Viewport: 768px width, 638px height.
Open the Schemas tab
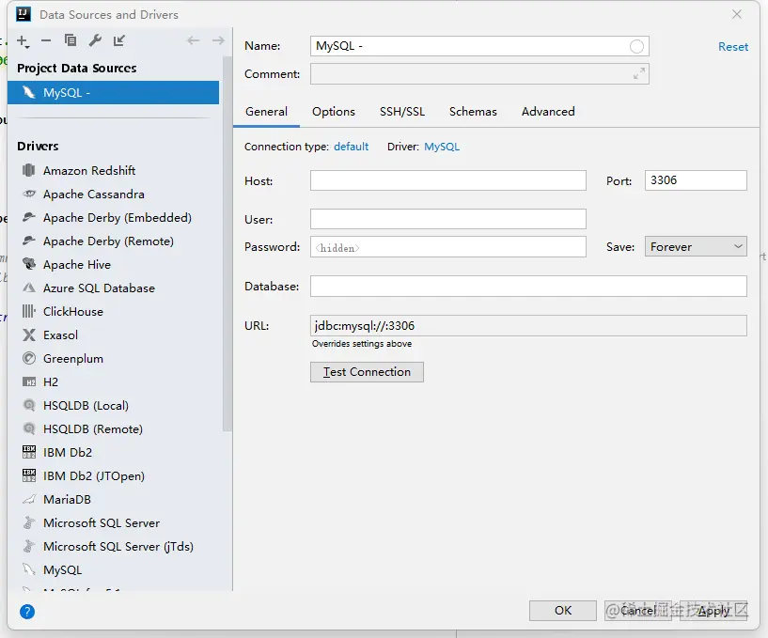473,112
